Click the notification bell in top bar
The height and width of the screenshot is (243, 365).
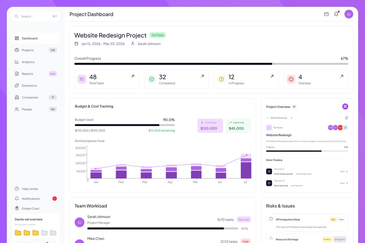336,14
